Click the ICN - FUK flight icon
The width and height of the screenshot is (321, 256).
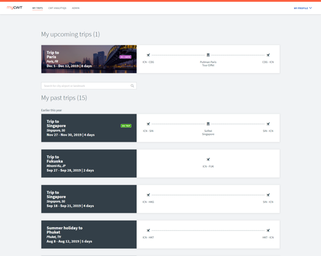pos(208,159)
